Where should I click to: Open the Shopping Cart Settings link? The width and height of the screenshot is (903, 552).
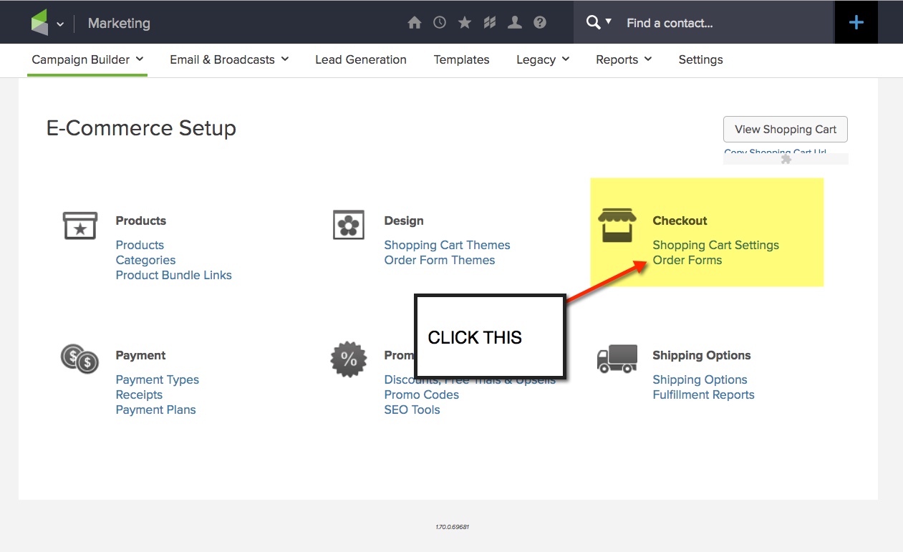pos(715,245)
